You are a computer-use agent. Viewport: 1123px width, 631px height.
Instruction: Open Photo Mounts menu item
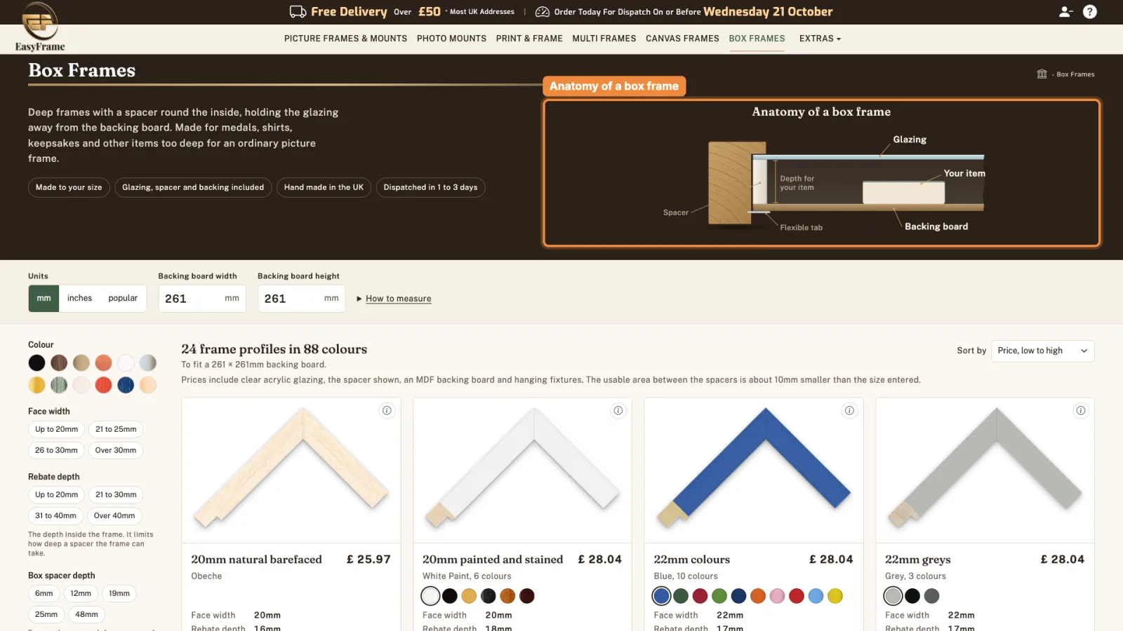point(451,39)
